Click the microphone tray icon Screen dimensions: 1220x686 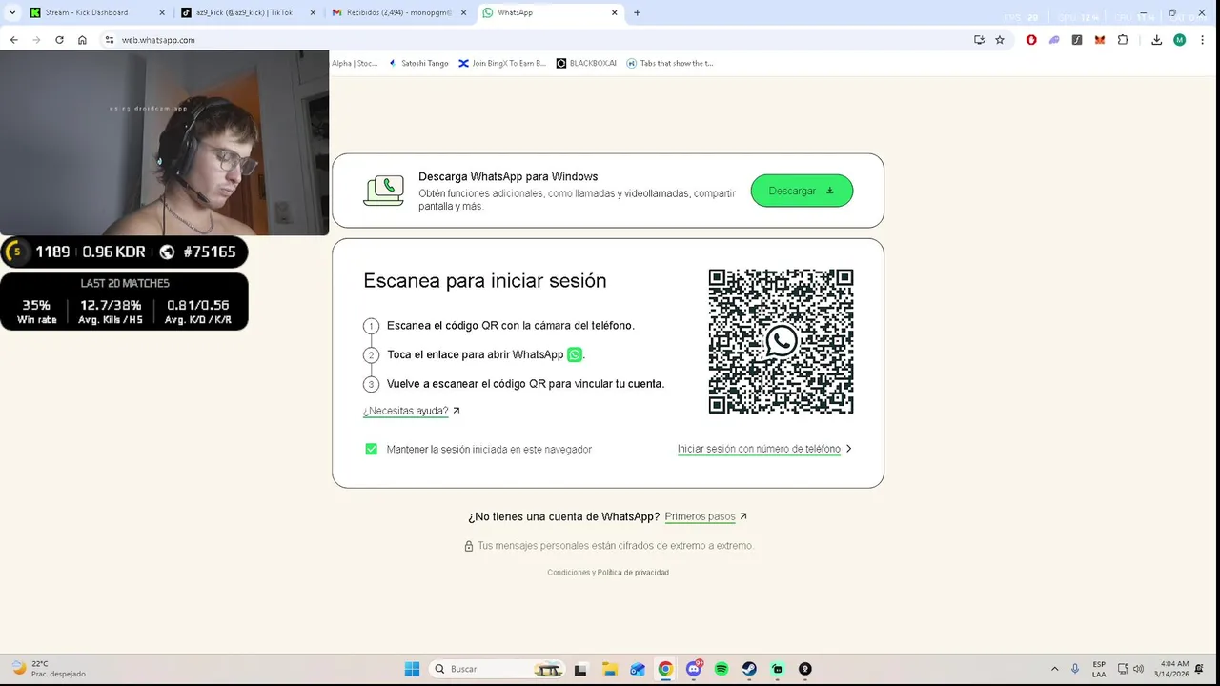pos(1075,669)
